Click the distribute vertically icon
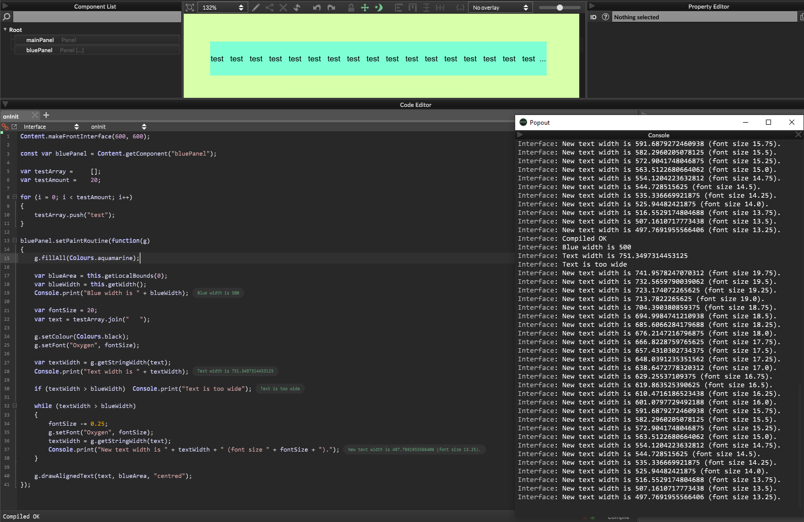The height and width of the screenshot is (522, 804). (x=426, y=8)
